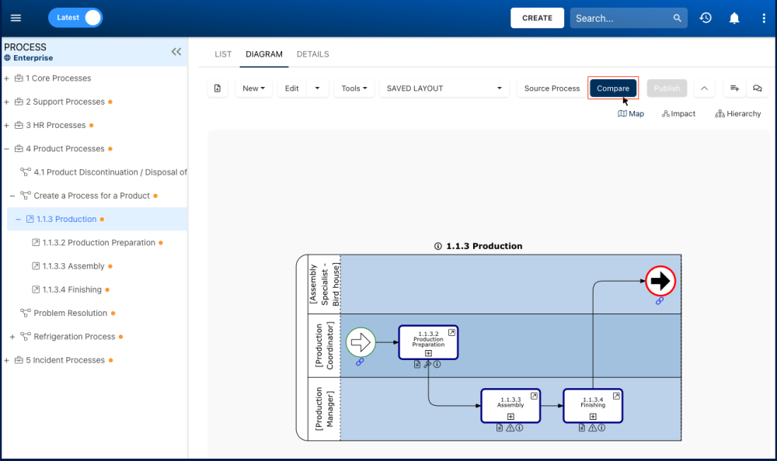Switch to the DIAGRAM tab
The height and width of the screenshot is (461, 777).
point(264,54)
